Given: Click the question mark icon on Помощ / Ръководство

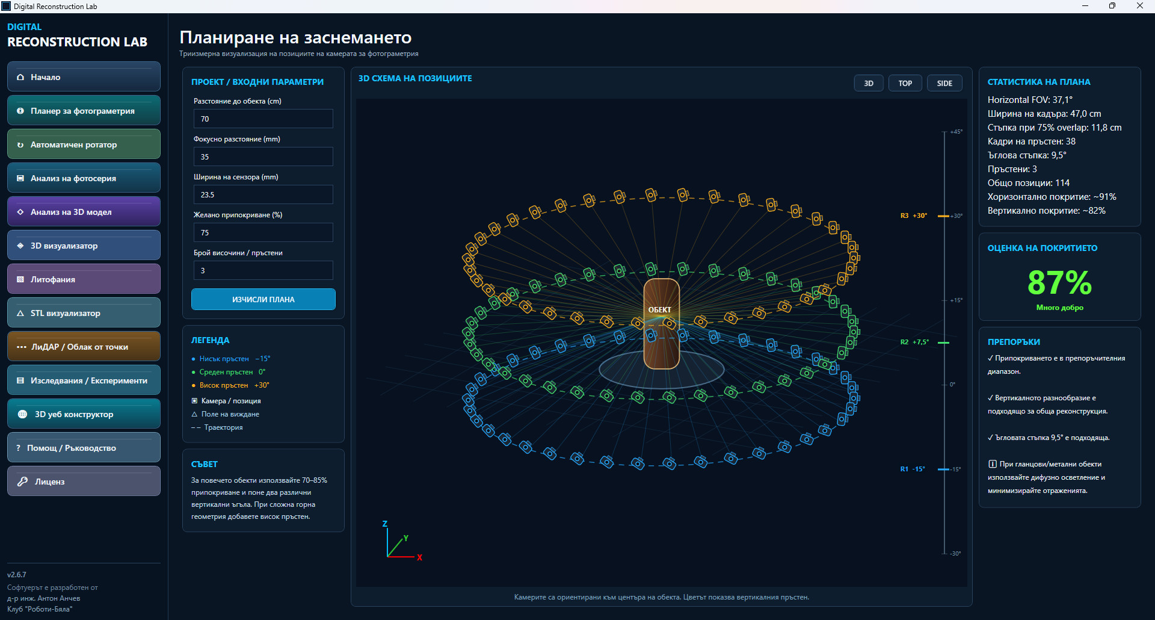Looking at the screenshot, I should pos(19,448).
